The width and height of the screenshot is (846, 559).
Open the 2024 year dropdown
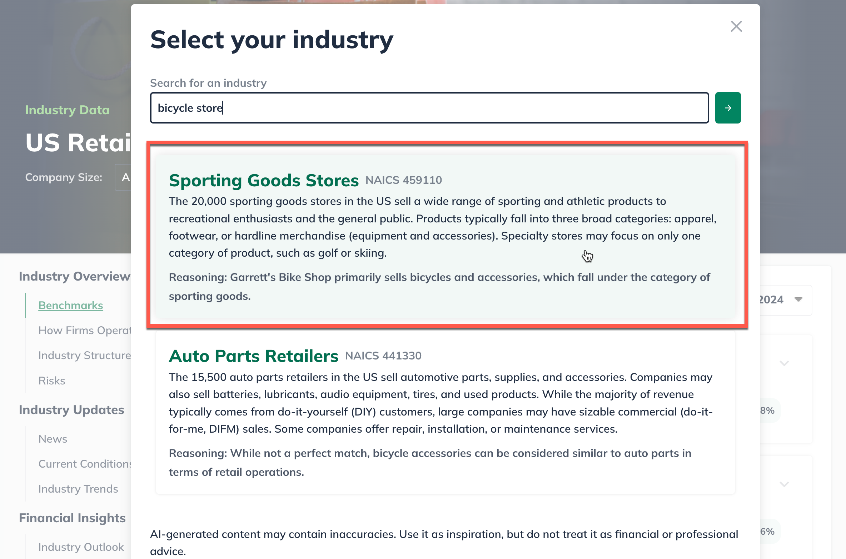785,300
